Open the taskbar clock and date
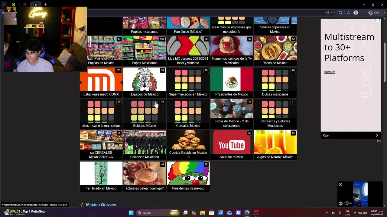 [x=376, y=213]
